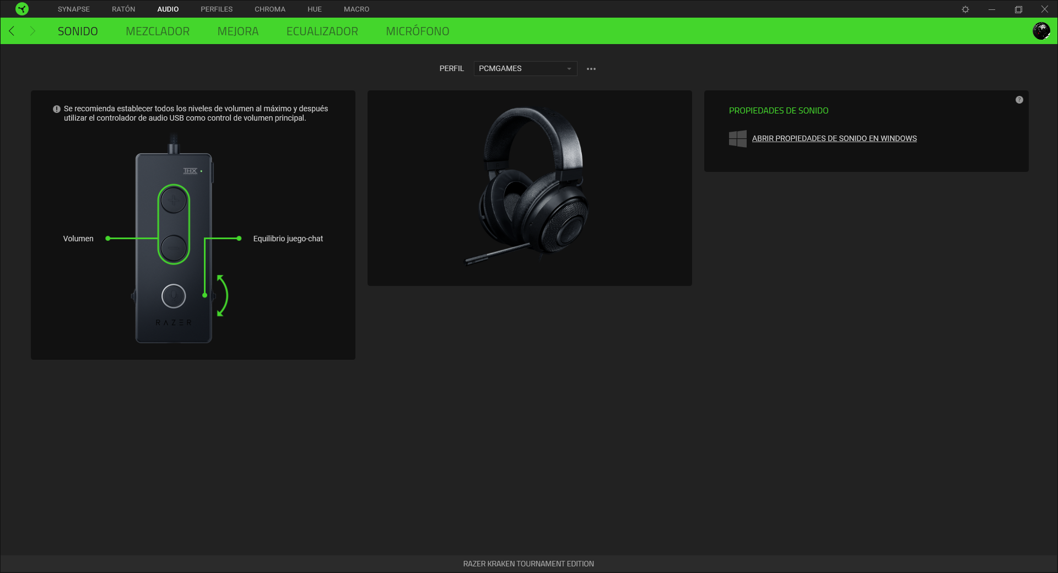Click the volume up button on controller diagram
The image size is (1058, 573).
[174, 200]
